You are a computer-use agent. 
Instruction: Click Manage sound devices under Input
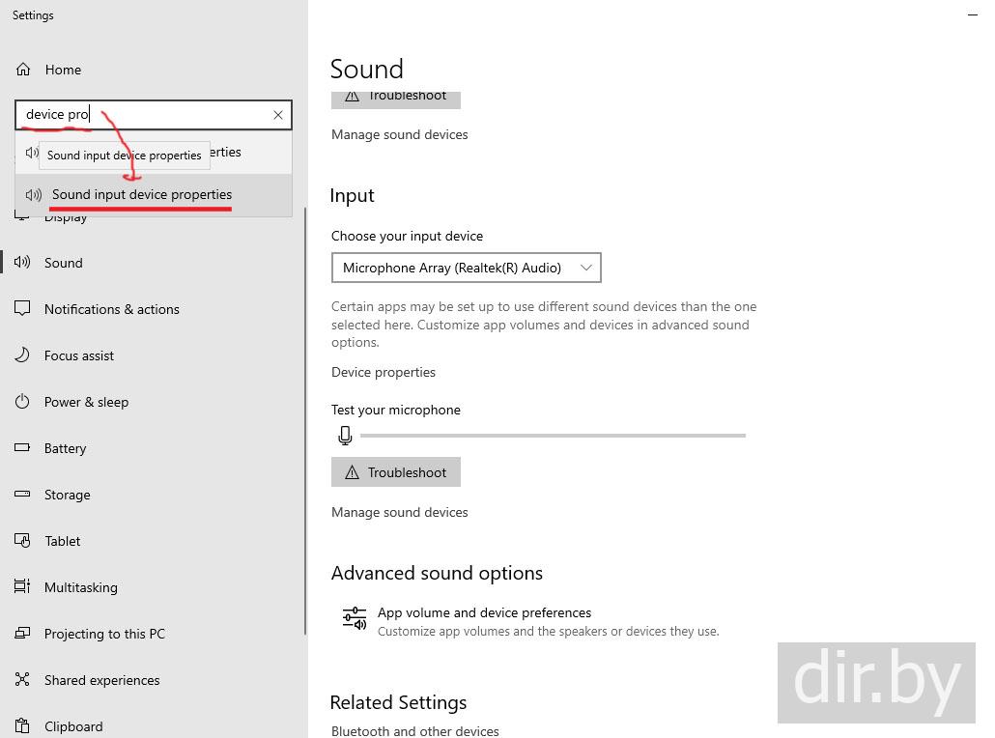pyautogui.click(x=399, y=512)
